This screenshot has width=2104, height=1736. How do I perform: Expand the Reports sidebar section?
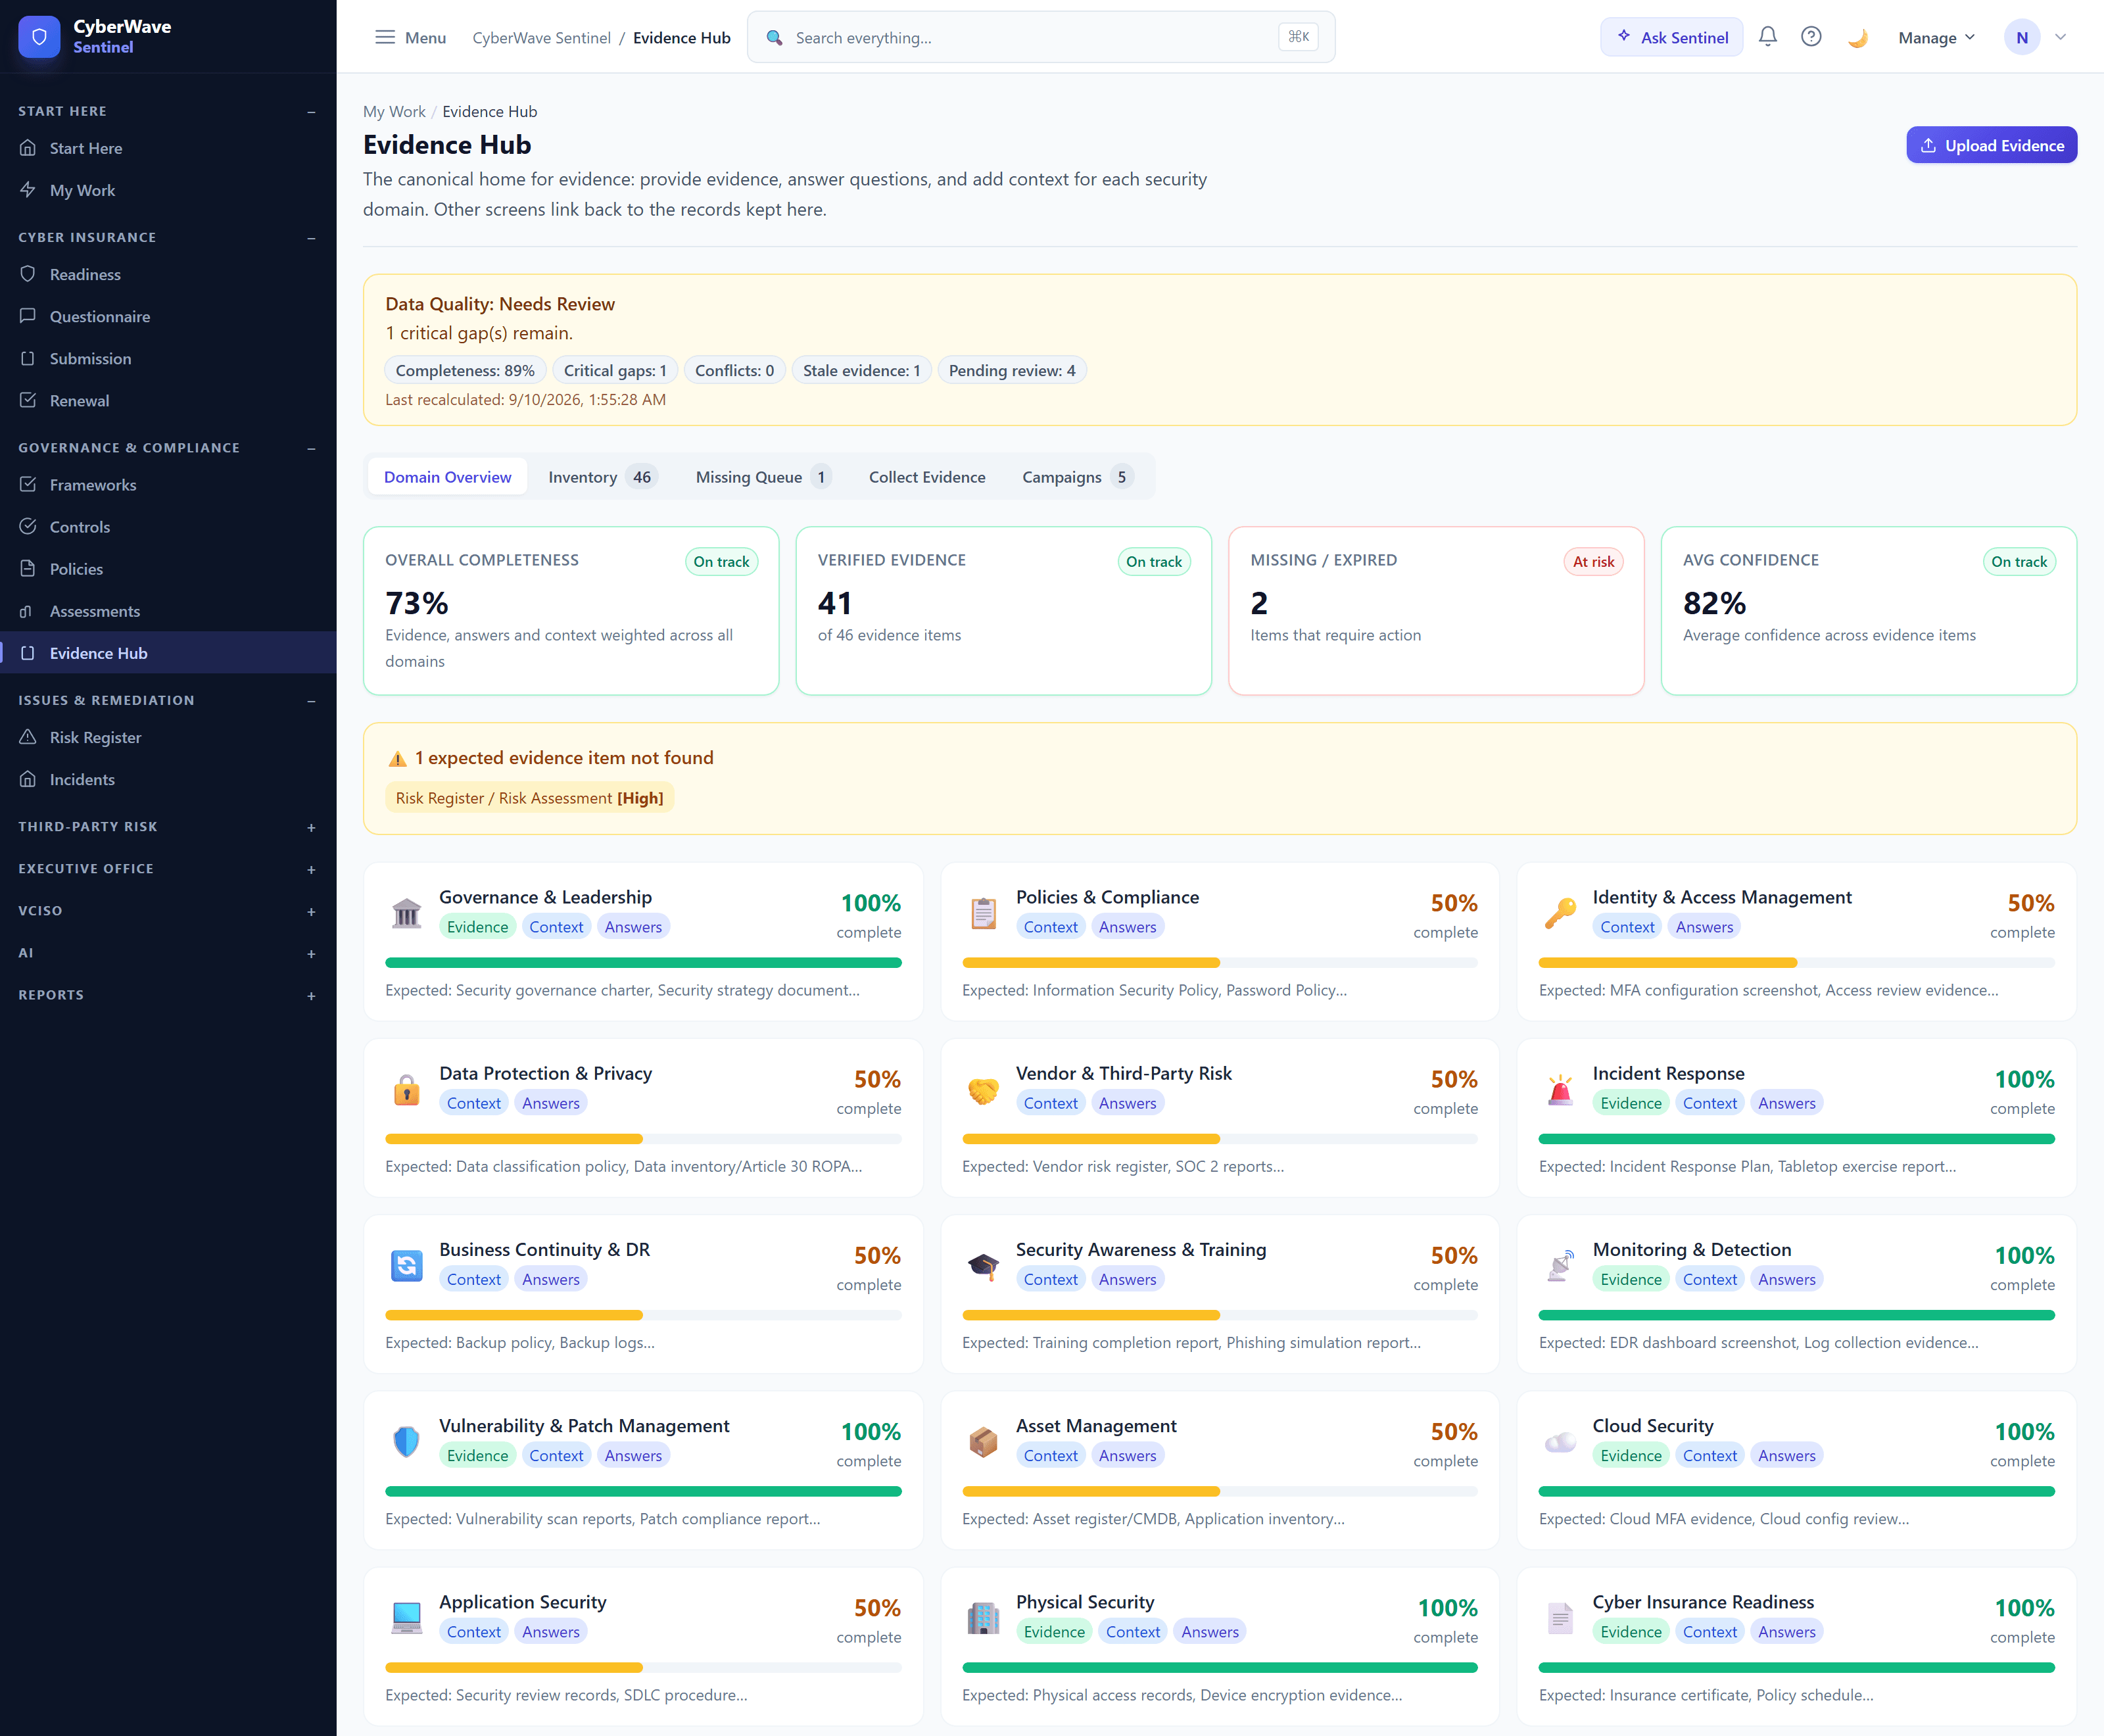(x=311, y=995)
